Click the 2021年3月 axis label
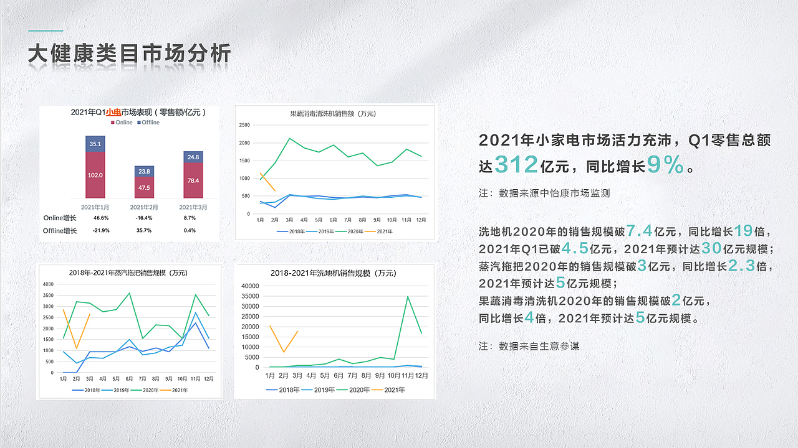Image resolution: width=798 pixels, height=448 pixels. [193, 207]
